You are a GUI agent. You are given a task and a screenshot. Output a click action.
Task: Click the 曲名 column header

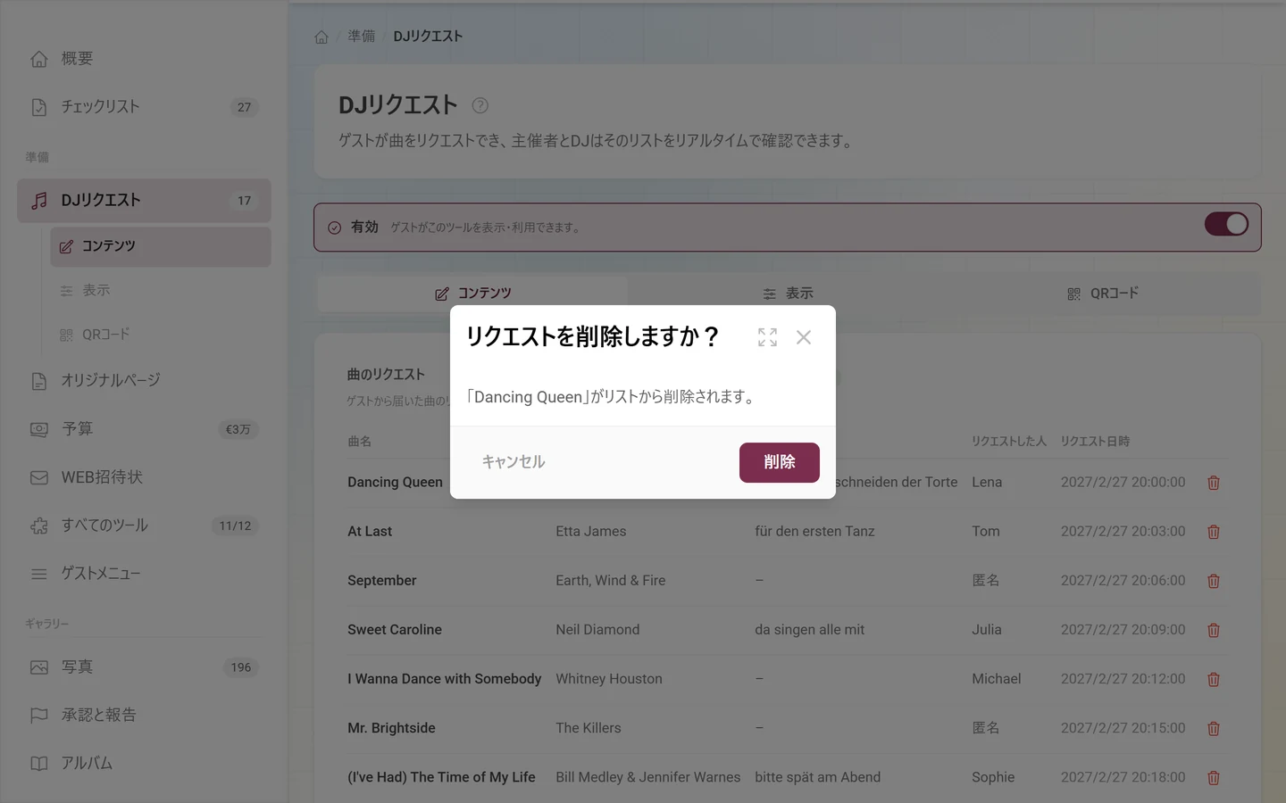[x=359, y=442]
